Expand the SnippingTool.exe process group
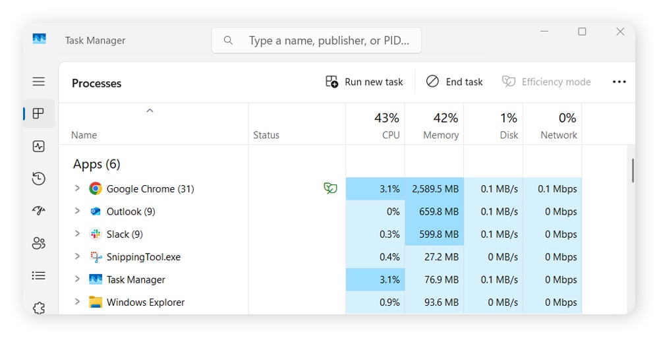 (x=77, y=256)
